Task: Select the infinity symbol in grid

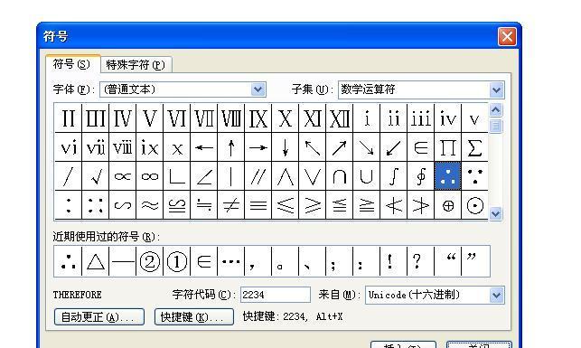Action: [x=150, y=176]
